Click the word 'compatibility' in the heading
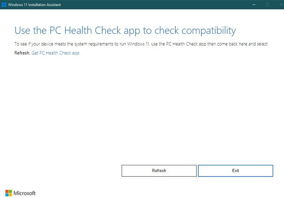The image size is (284, 198). pos(209,30)
